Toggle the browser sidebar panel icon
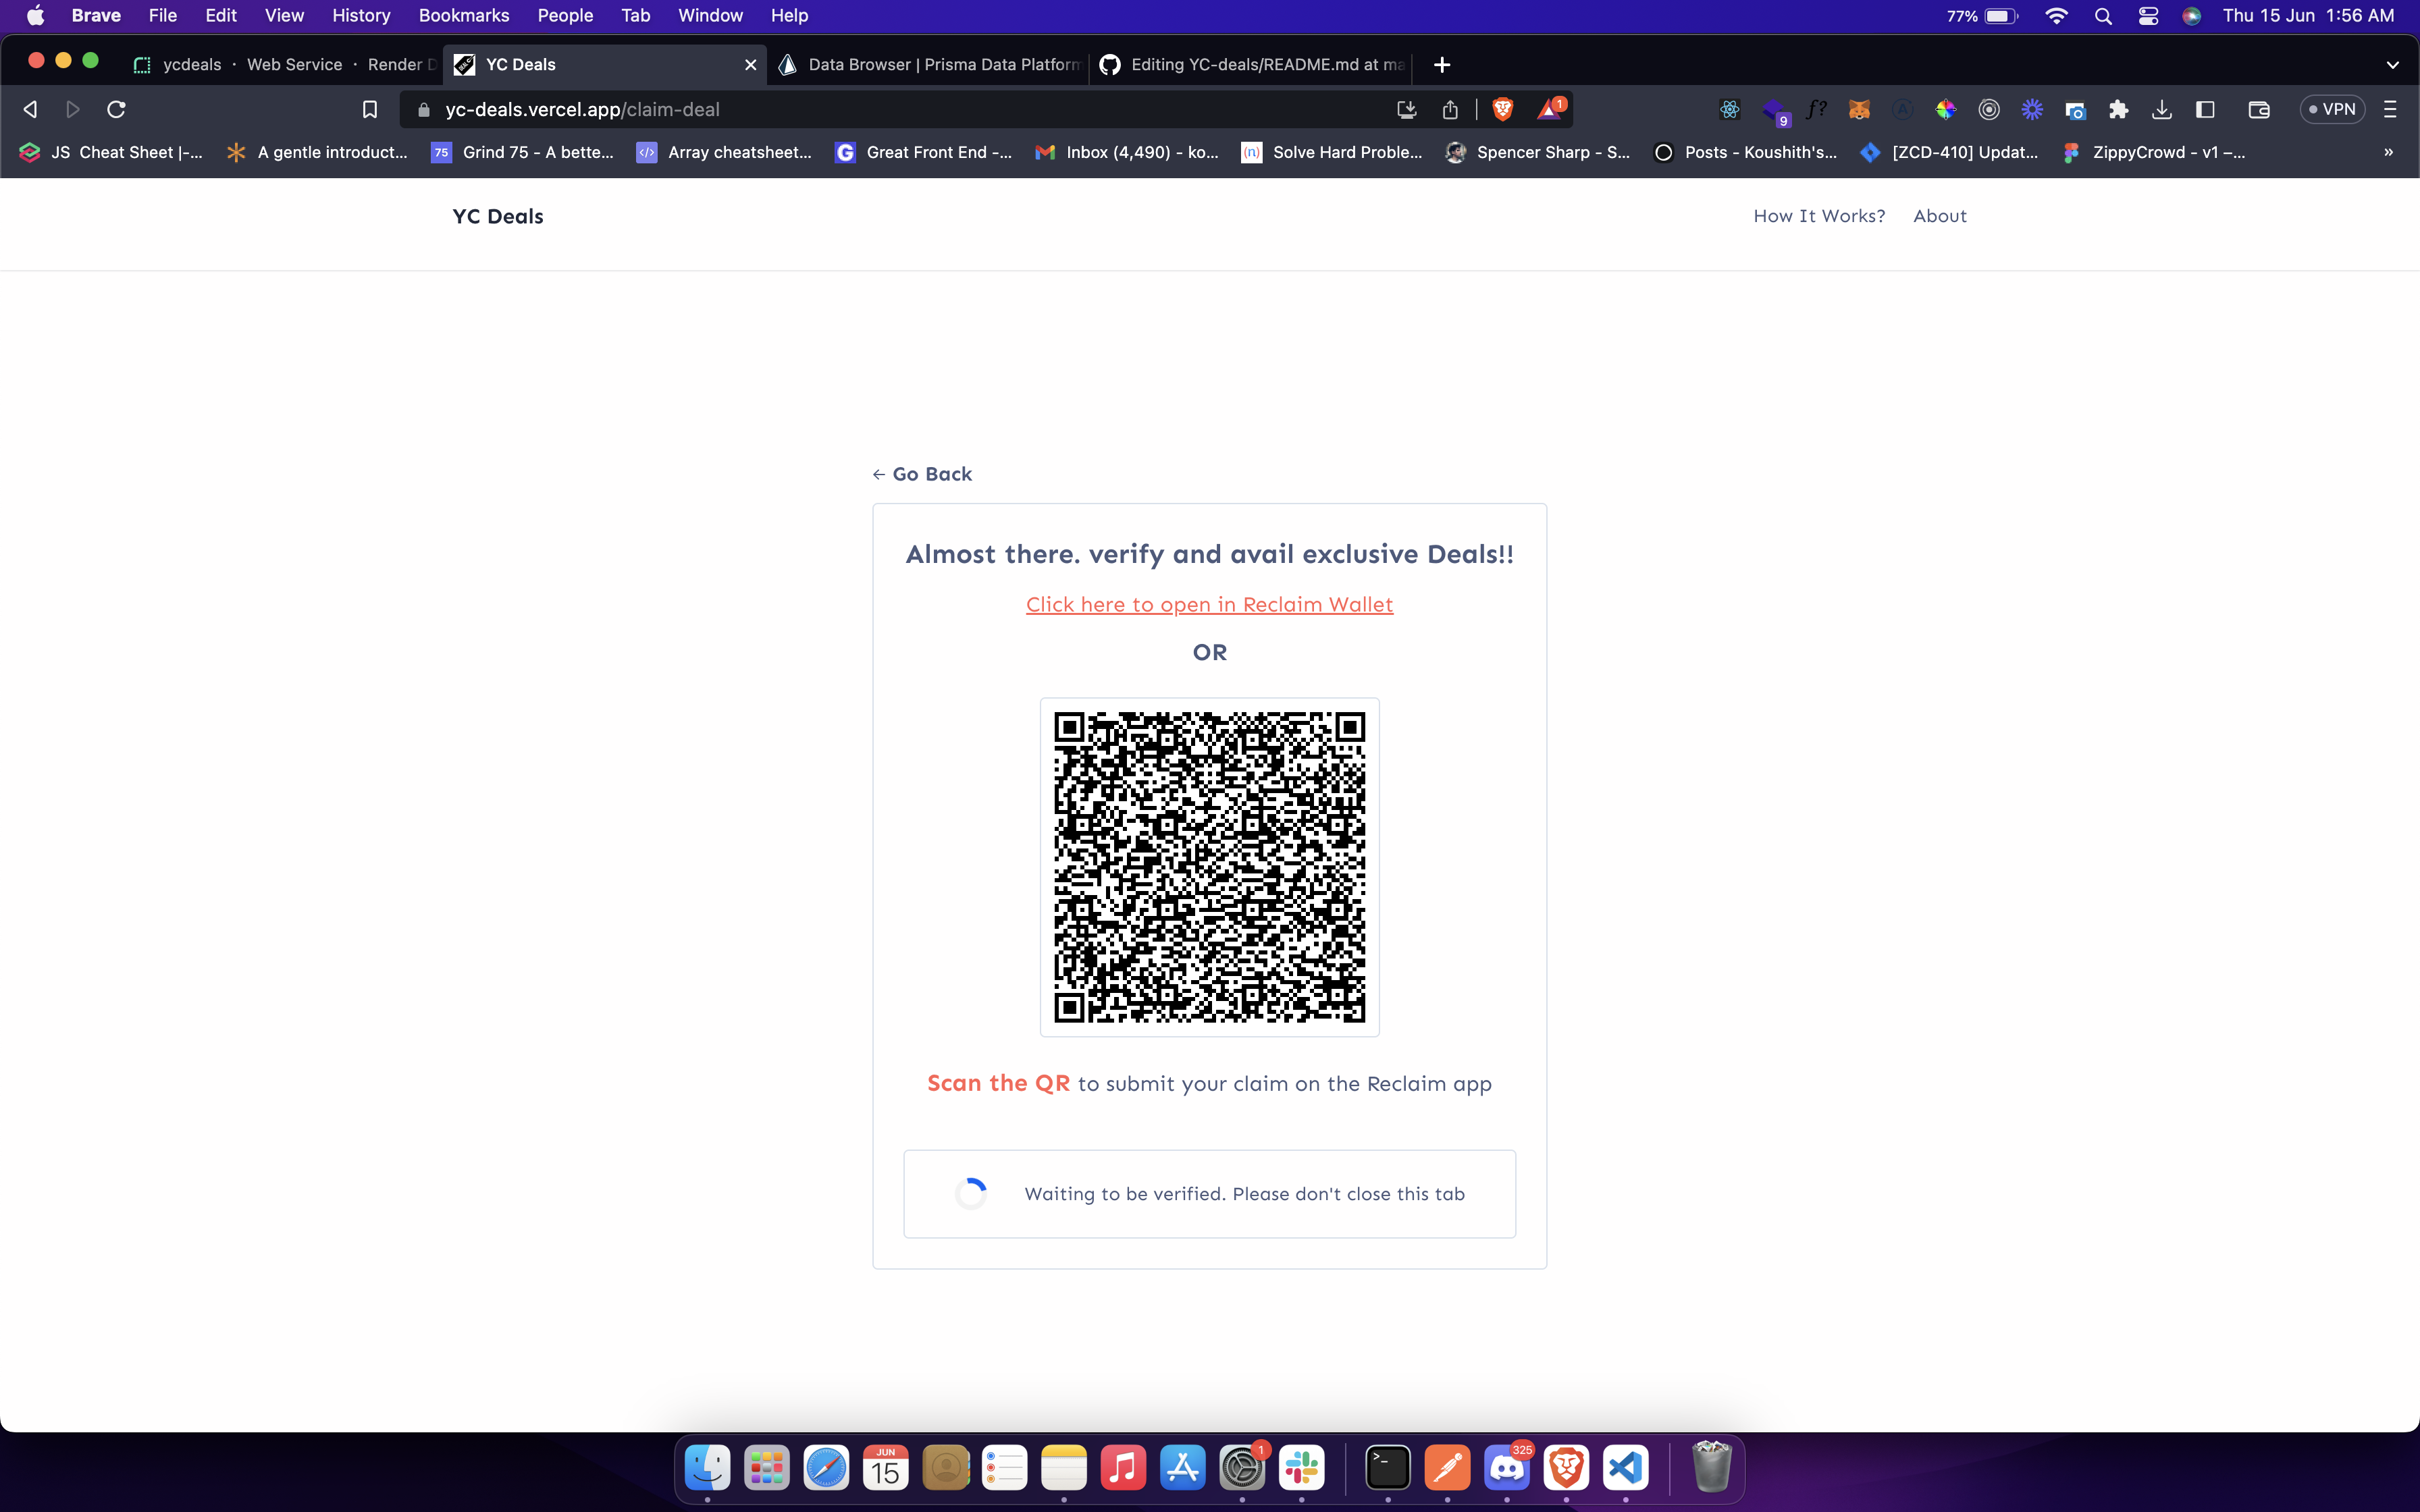2420x1512 pixels. click(x=2205, y=109)
